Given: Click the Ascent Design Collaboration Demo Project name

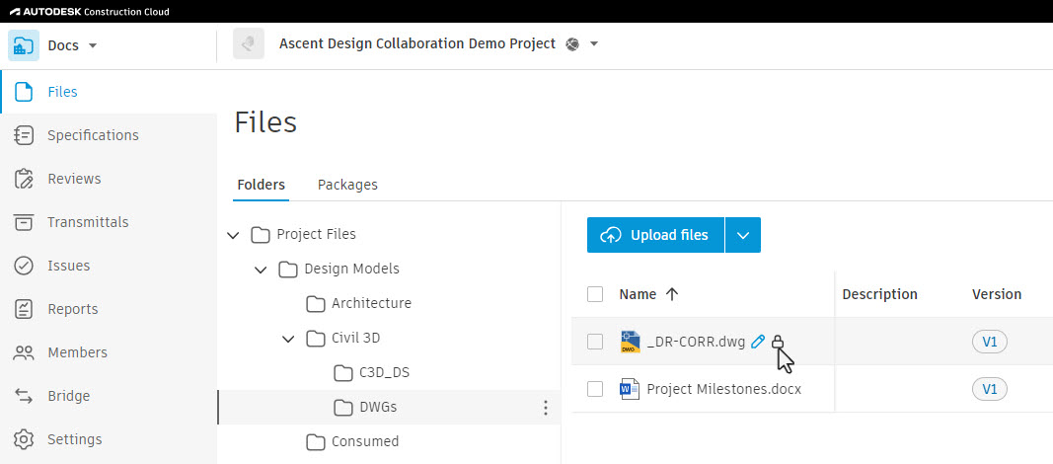Looking at the screenshot, I should coord(417,43).
